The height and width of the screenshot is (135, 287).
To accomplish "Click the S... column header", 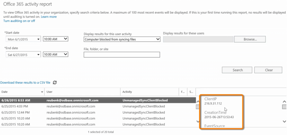I will tap(191, 92).
